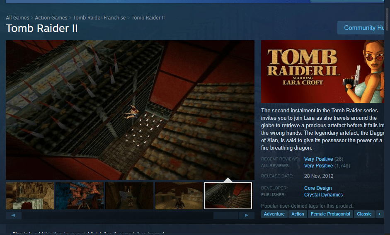Click the release date 28 Nov, 2012
This screenshot has width=390, height=235.
point(319,176)
